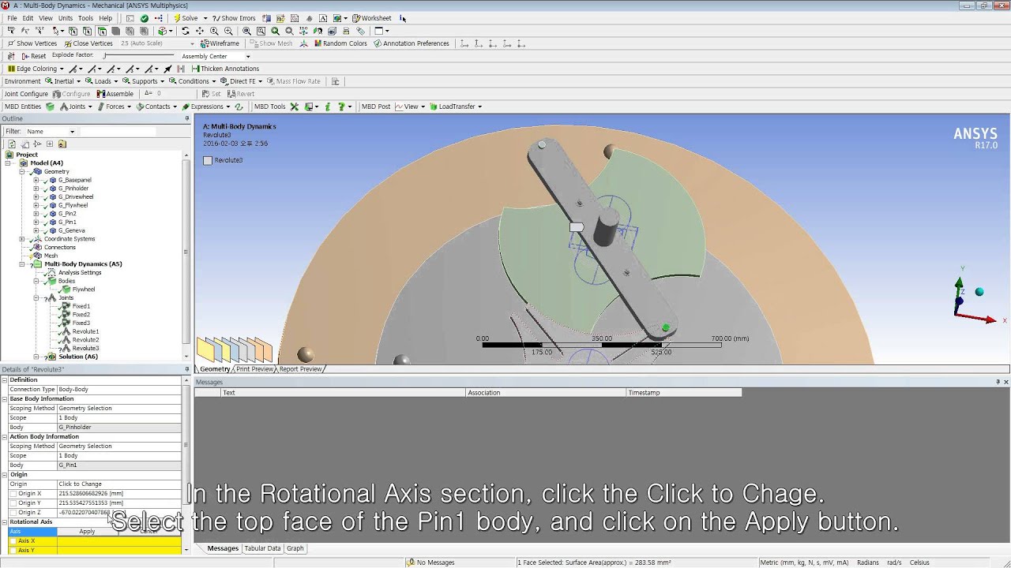Collapse the Action Body Information section
1011x568 pixels.
(4, 437)
